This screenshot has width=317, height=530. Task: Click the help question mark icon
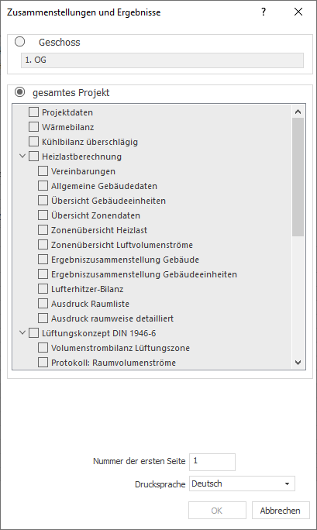pos(264,12)
